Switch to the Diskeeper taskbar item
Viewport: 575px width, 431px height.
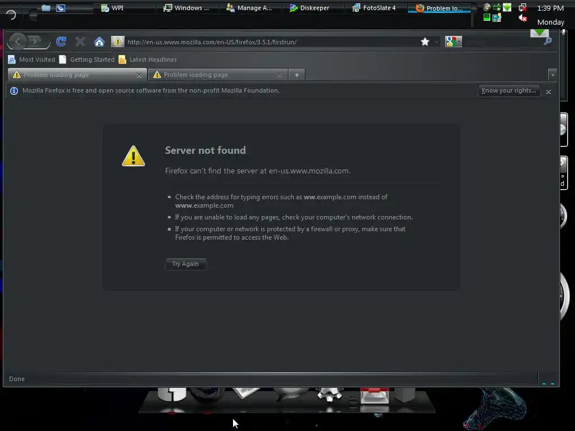tap(313, 8)
